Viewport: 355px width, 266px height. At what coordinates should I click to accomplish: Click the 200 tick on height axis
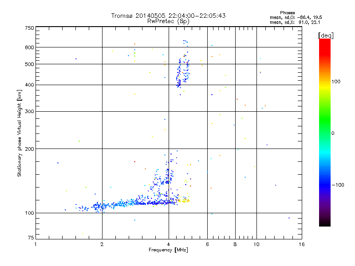coord(29,149)
